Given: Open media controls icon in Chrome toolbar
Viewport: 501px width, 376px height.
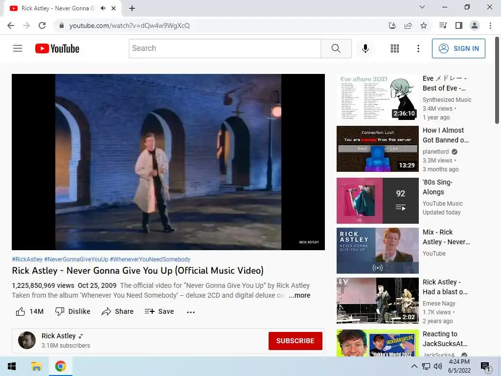Looking at the screenshot, I should point(443,25).
